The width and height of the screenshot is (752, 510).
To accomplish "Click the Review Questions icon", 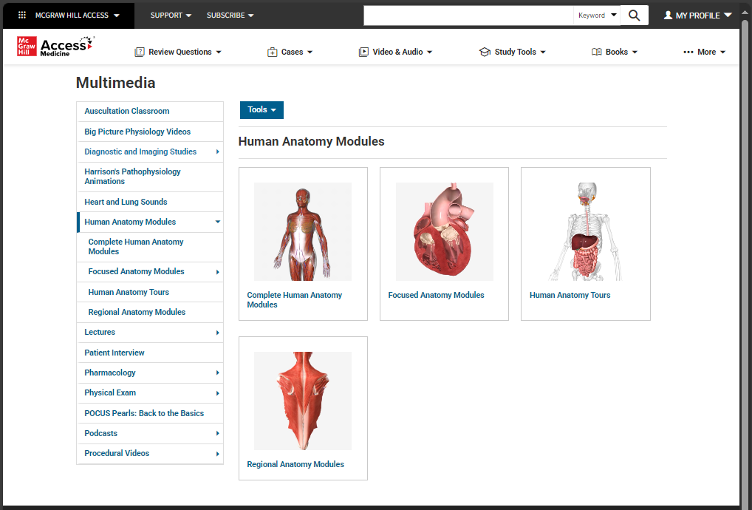I will 140,52.
